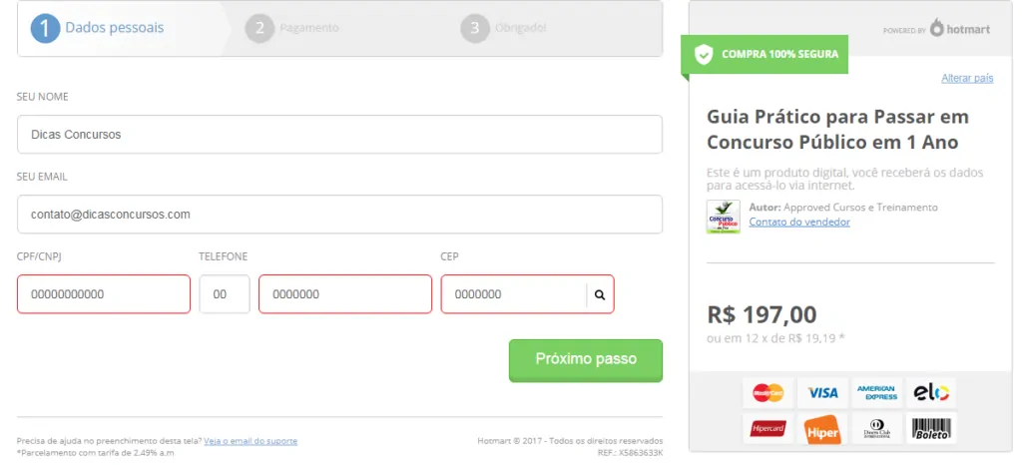This screenshot has width=1022, height=465.
Task: Select the Dados pessoais step
Action: (98, 29)
